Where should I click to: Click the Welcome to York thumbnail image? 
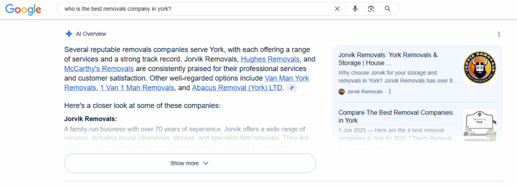click(x=480, y=125)
